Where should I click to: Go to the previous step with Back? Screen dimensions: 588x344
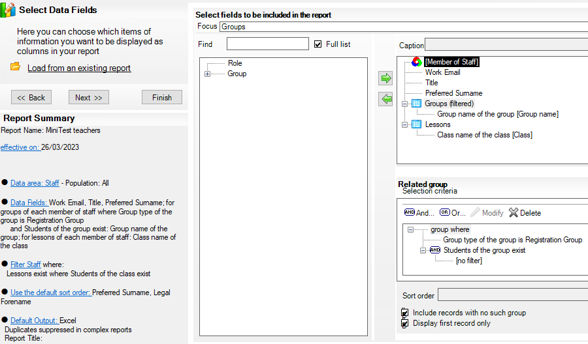pos(31,97)
